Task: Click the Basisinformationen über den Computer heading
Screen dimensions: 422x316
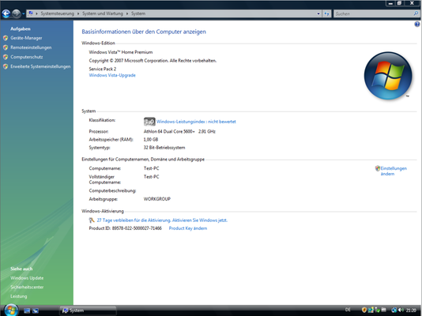Action: point(144,32)
